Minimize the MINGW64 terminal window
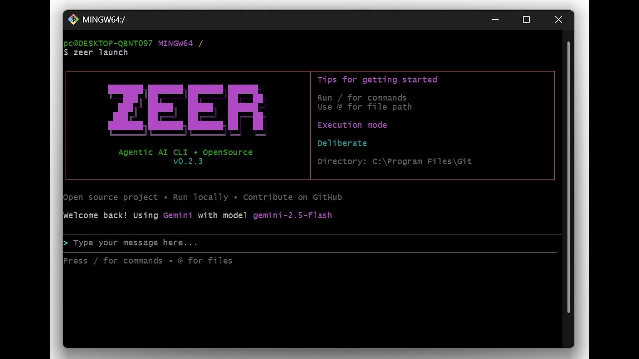639x359 pixels. [x=495, y=20]
